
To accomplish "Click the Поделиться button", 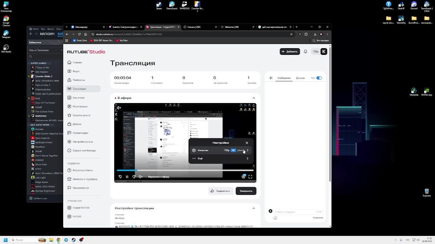I will point(220,191).
